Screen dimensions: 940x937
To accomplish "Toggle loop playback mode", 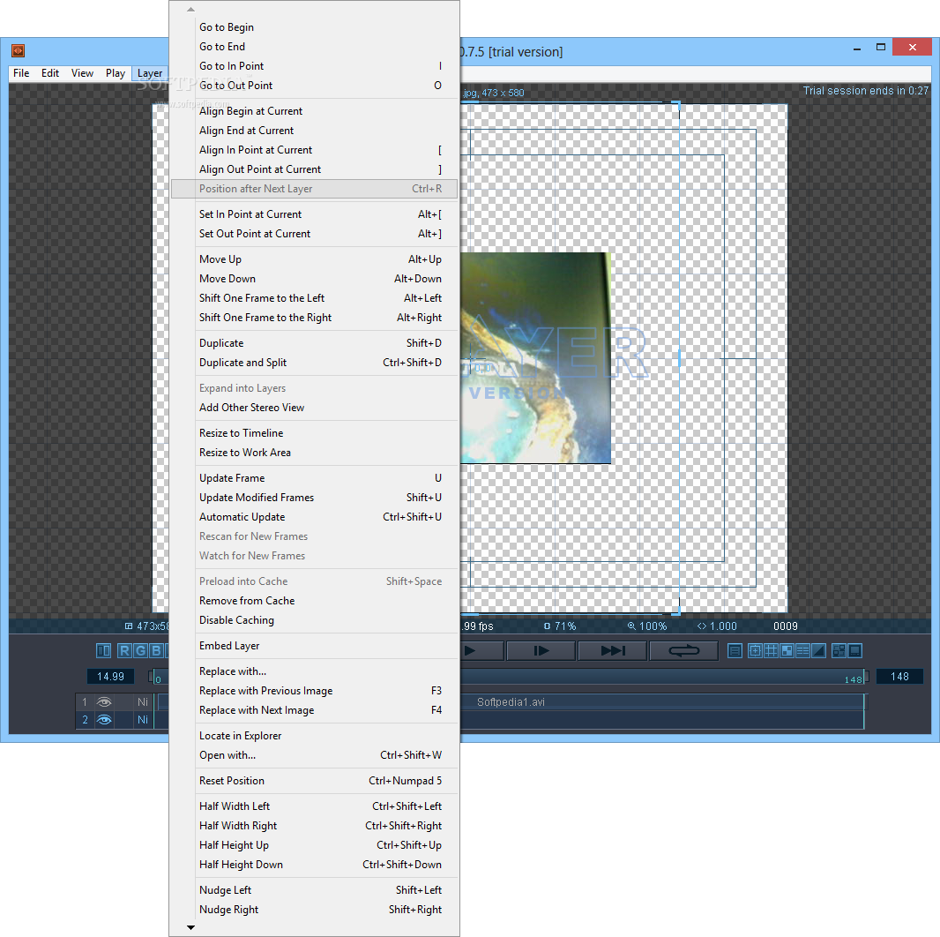I will click(x=683, y=651).
